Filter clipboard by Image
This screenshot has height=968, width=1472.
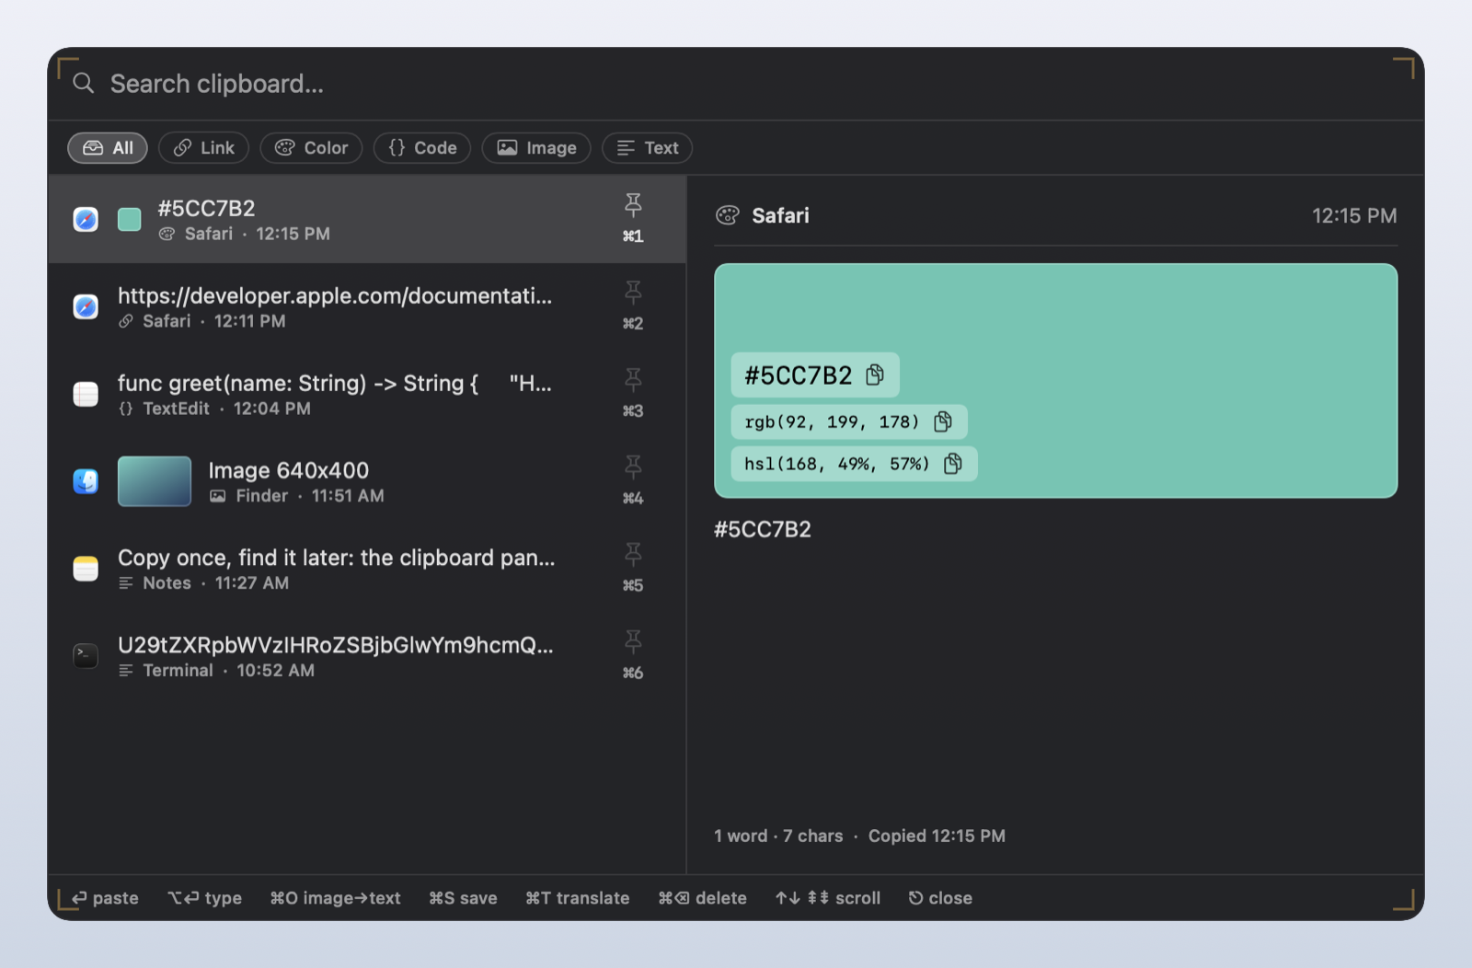[x=535, y=148]
